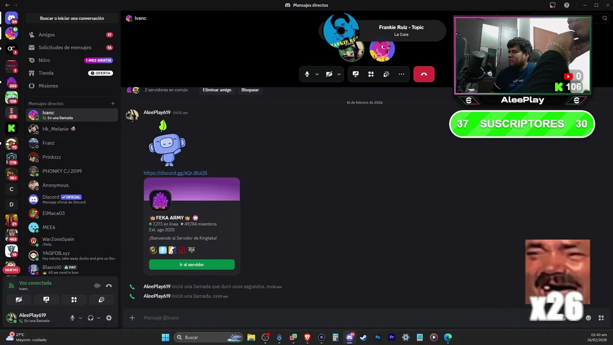Hang up with the red disconnect button

pyautogui.click(x=424, y=74)
